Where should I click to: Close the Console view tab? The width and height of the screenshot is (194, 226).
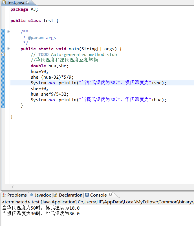111,195
